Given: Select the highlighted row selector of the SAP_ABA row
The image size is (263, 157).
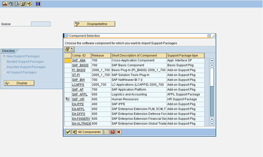Looking at the screenshot, I should click(x=68, y=60).
